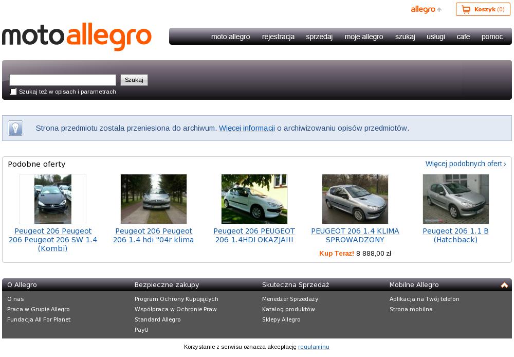Open Więcej podobnych ofert link
The height and width of the screenshot is (357, 514).
(466, 164)
